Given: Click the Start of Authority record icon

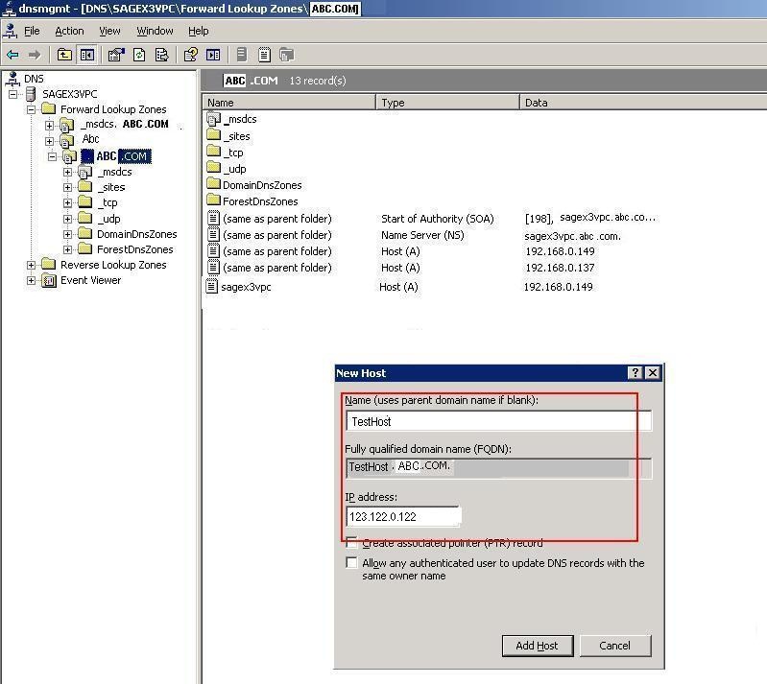Looking at the screenshot, I should click(213, 218).
